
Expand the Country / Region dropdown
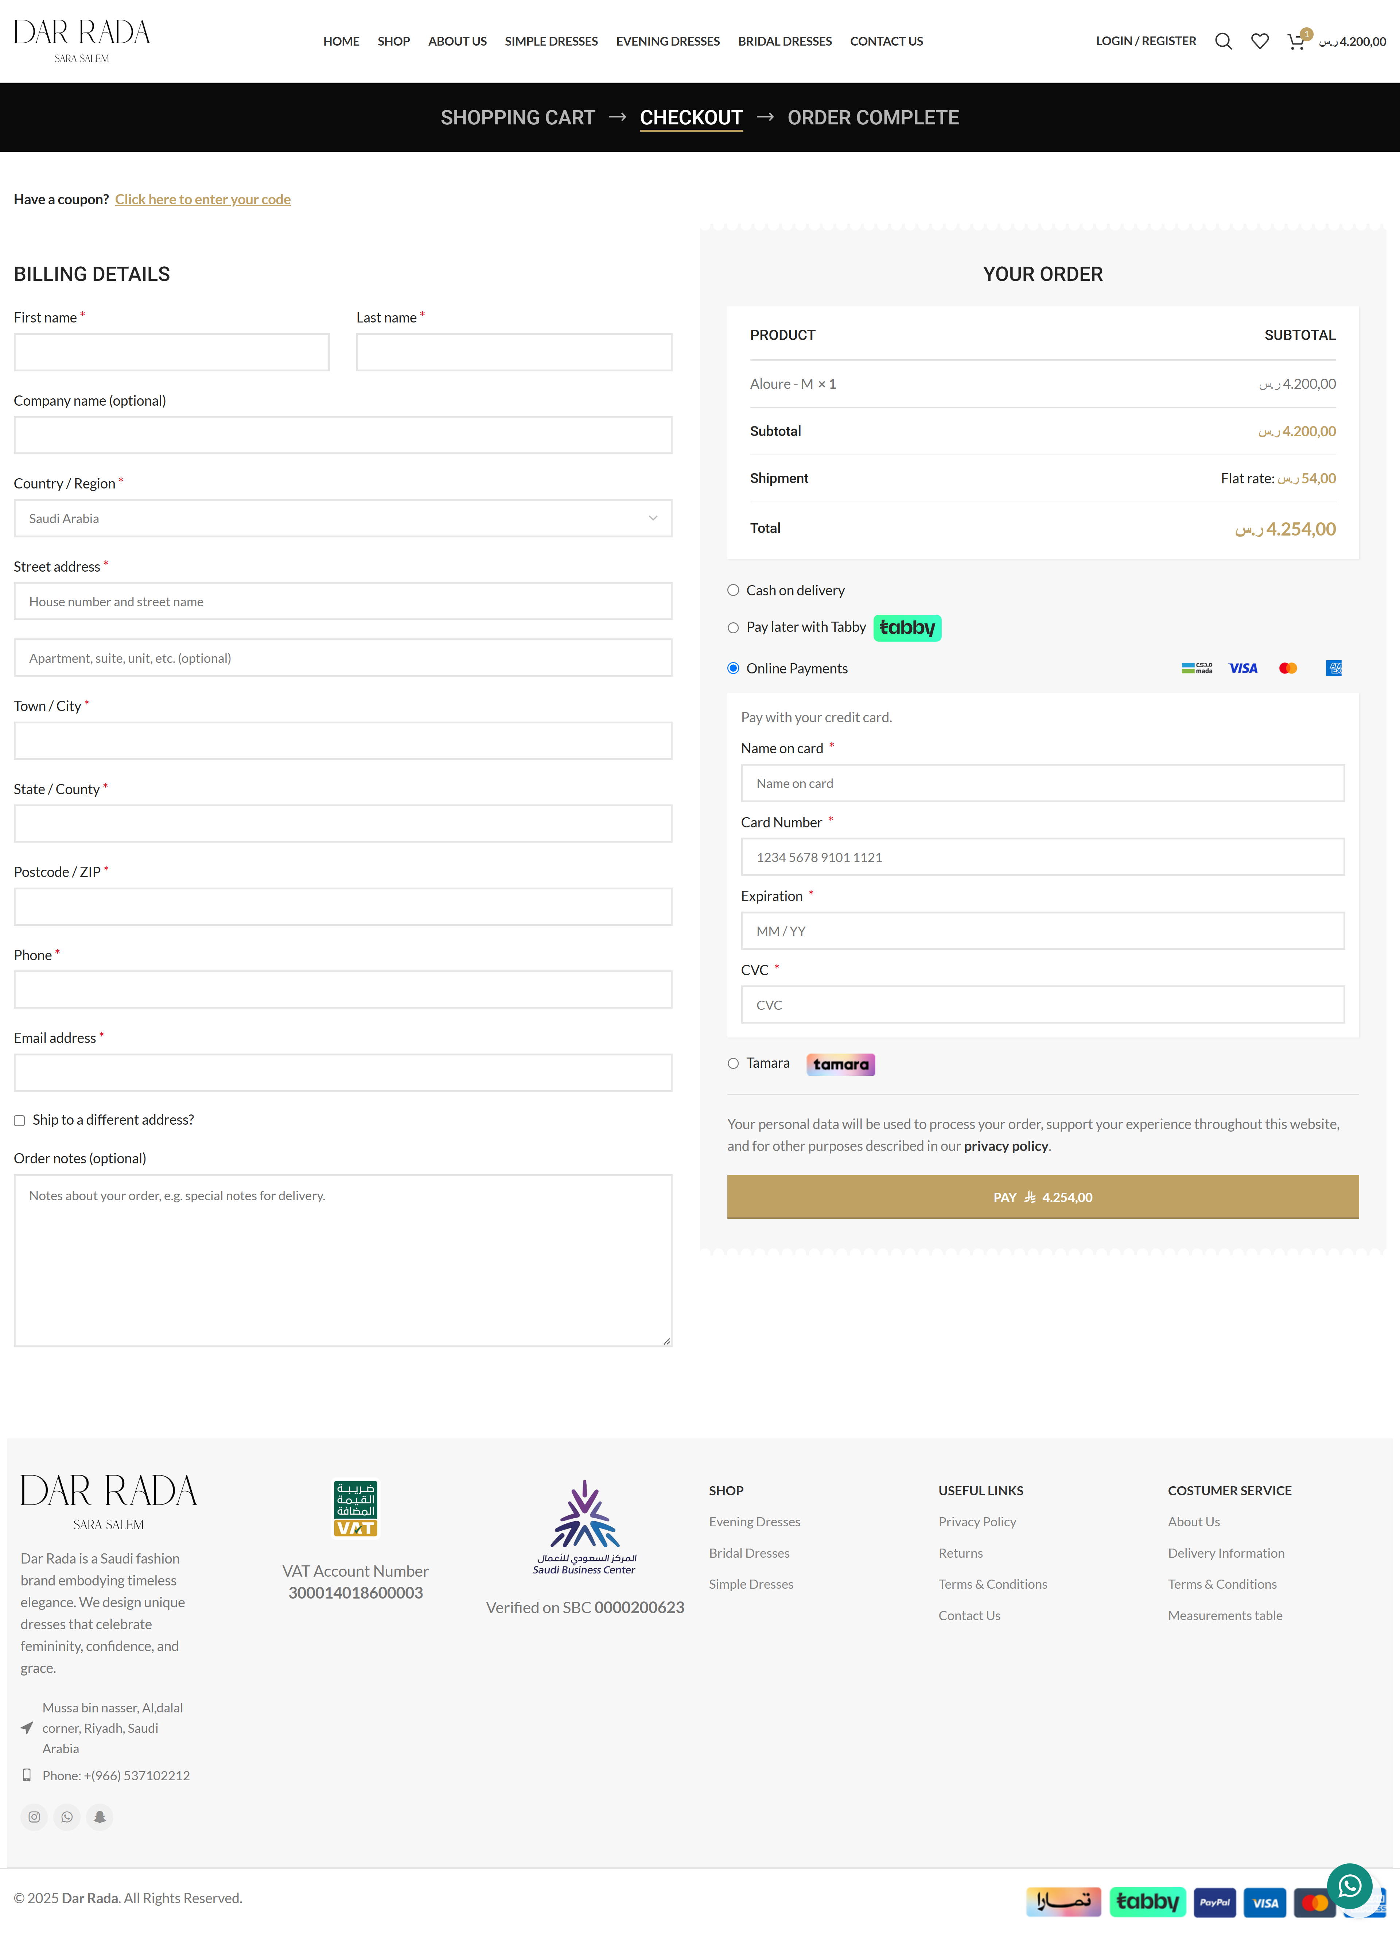(343, 518)
